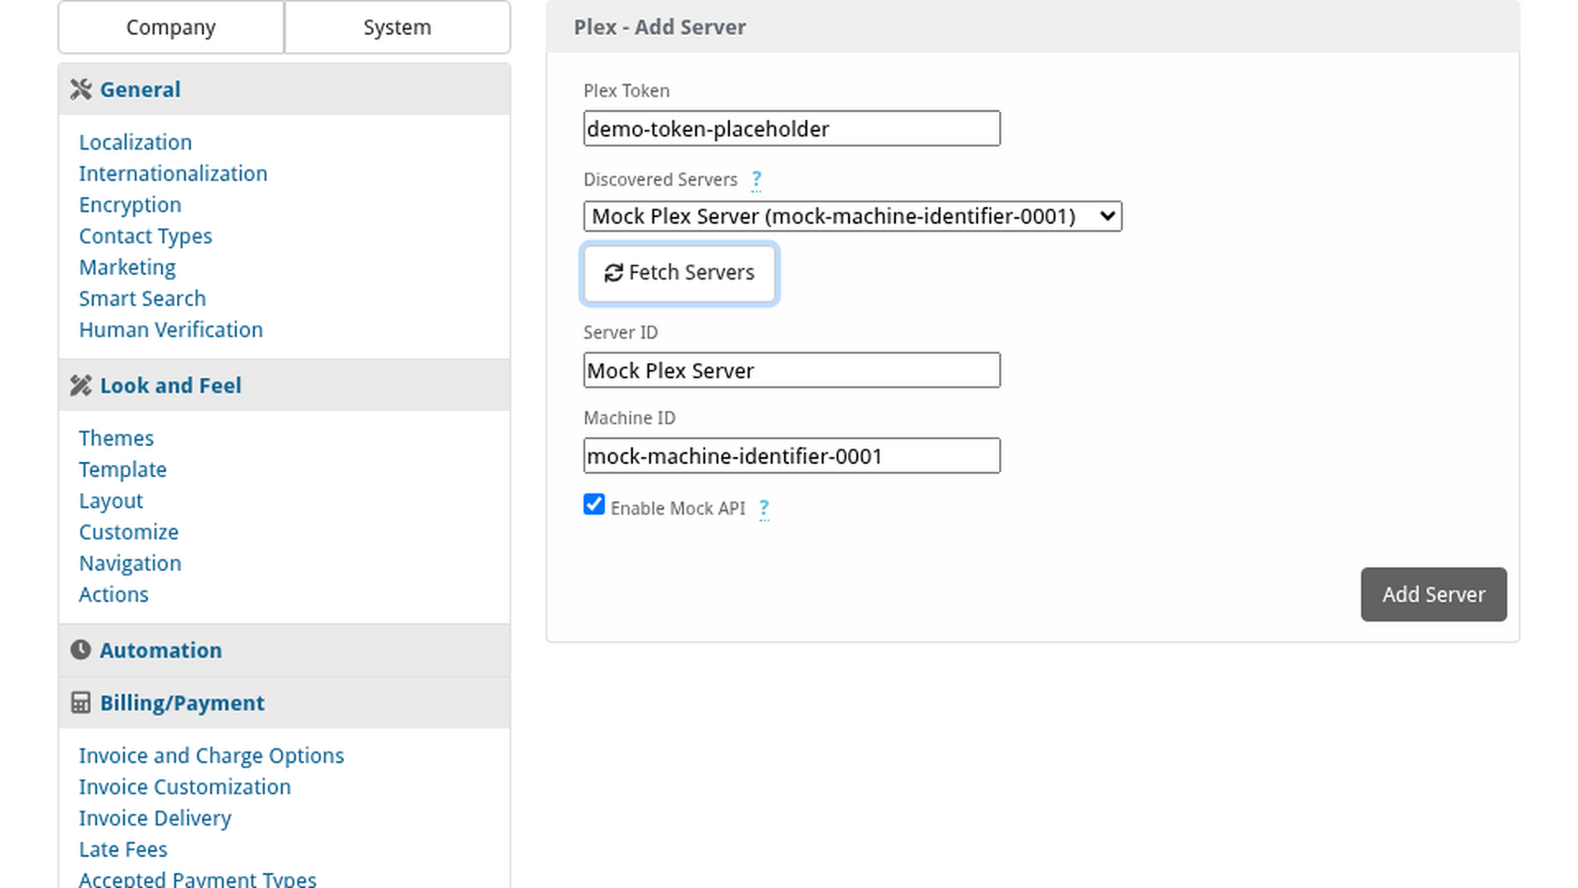Image resolution: width=1578 pixels, height=888 pixels.
Task: Go to Layout settings
Action: (111, 501)
